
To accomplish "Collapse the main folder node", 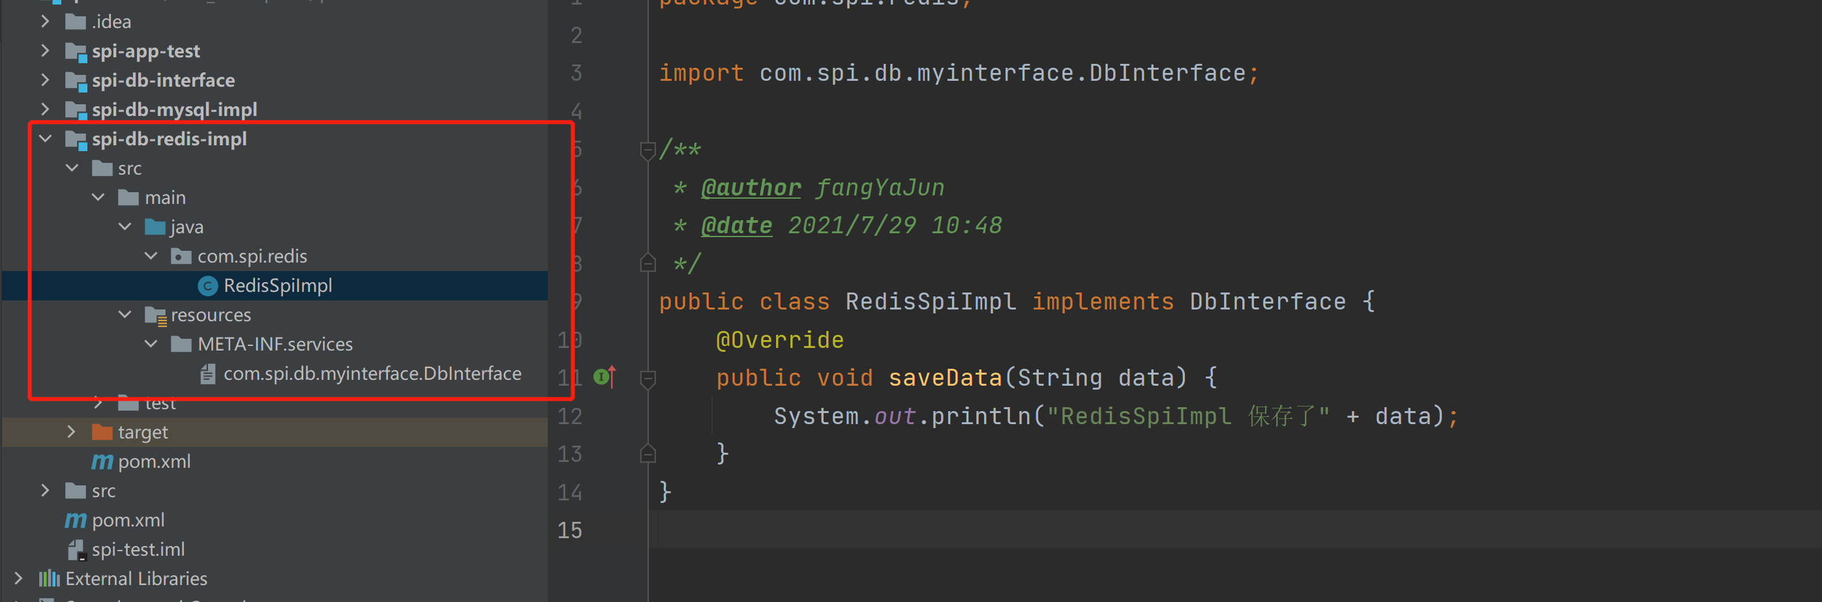I will (98, 197).
